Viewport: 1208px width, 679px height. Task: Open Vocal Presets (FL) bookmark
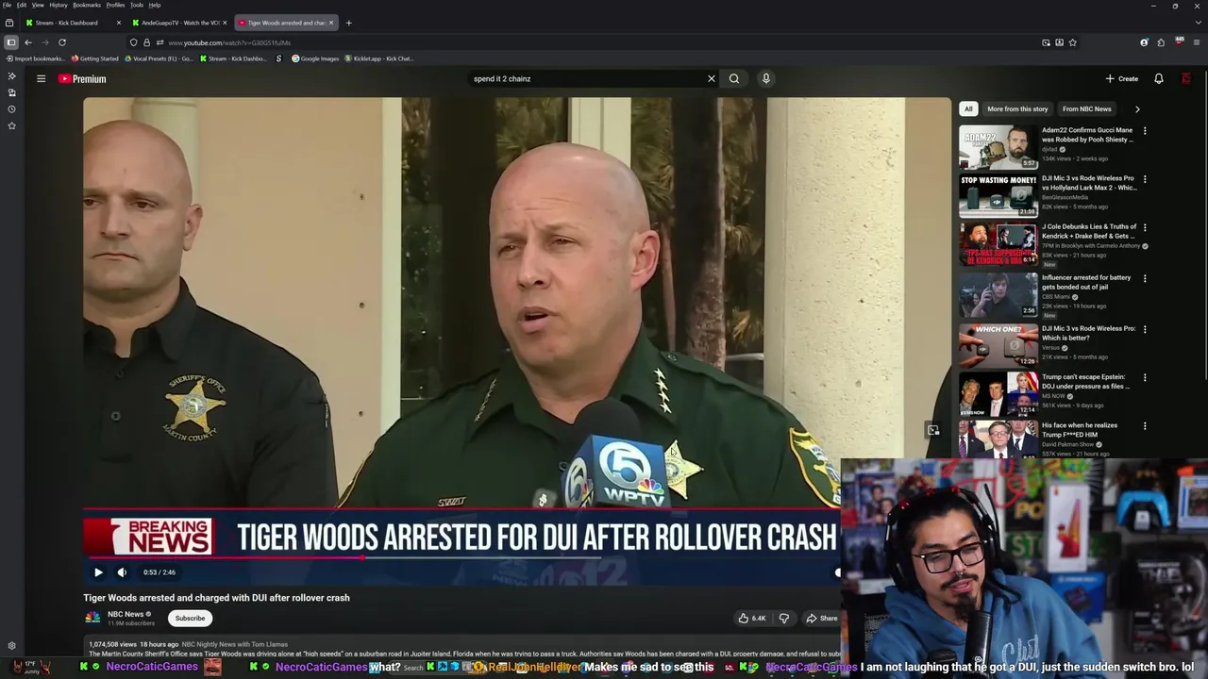[159, 58]
